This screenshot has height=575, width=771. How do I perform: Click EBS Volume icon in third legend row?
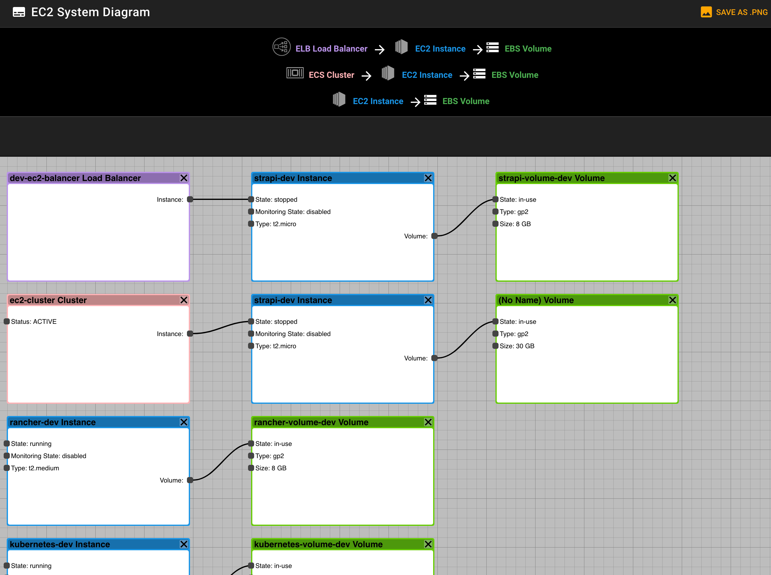click(x=430, y=100)
